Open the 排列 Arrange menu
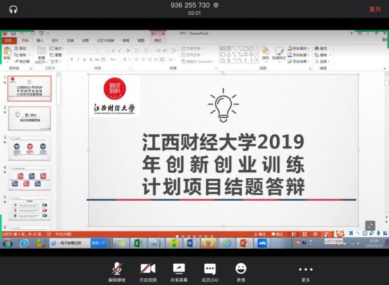Image resolution: width=389 pixels, height=285 pixels. point(265,53)
